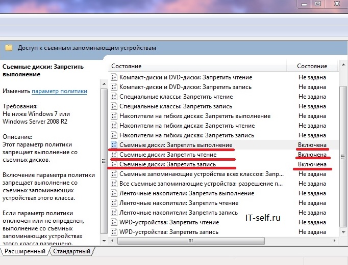Open the параметр политики link
Image resolution: width=348 pixels, height=265 pixels.
[59, 91]
